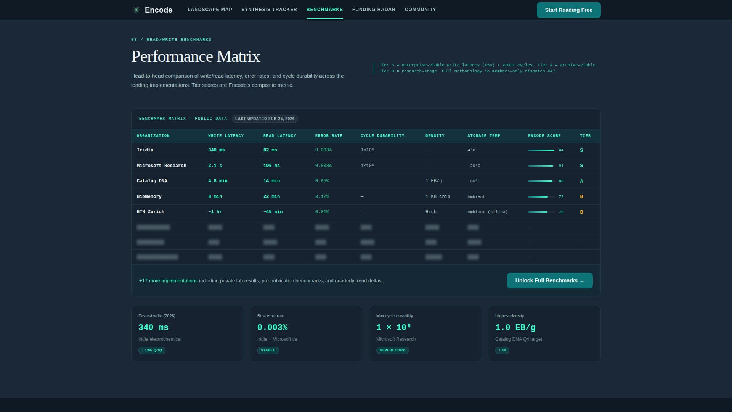Select Microsoft Research in the table
The height and width of the screenshot is (412, 732).
coord(162,166)
